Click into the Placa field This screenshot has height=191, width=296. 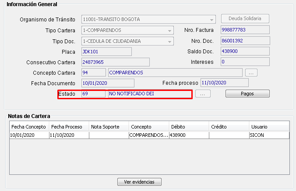[x=106, y=52]
